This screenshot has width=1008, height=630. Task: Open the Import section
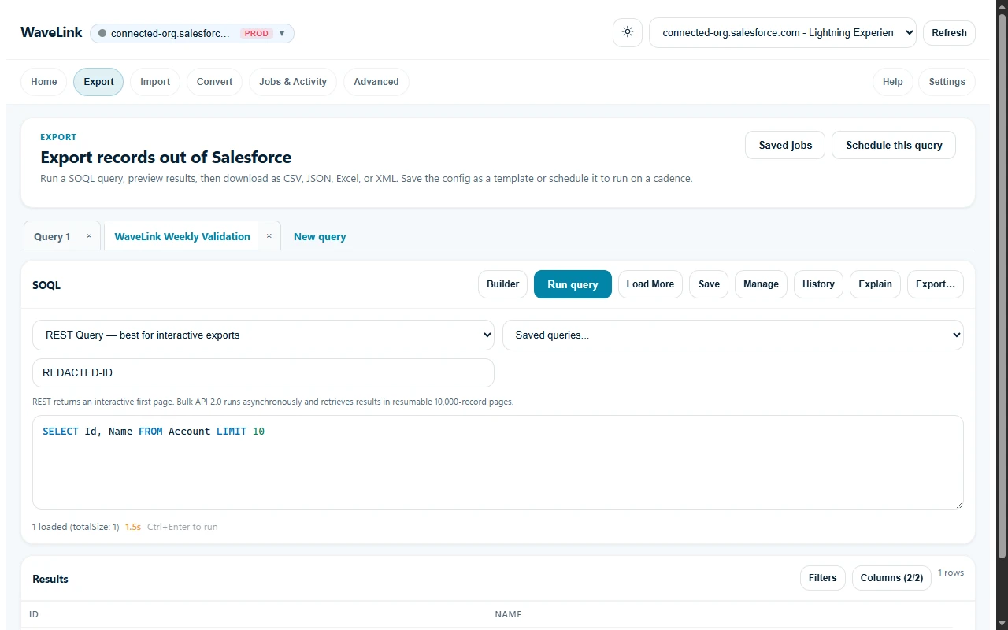click(x=155, y=82)
